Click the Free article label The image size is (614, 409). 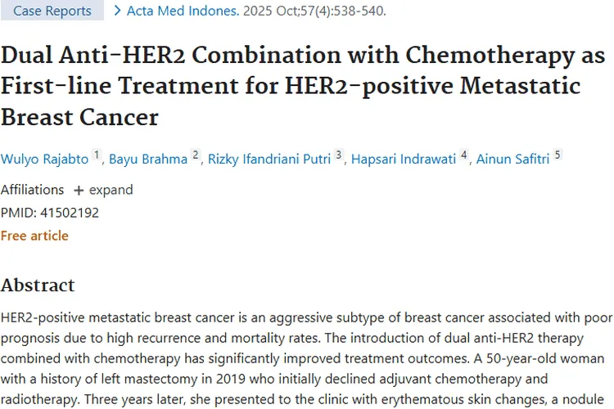point(34,236)
